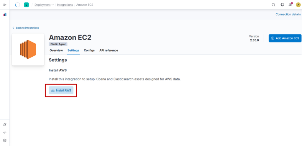Viewport: 302px width, 146px height.
Task: Click the Elastic logo in header
Action: coord(17,5)
